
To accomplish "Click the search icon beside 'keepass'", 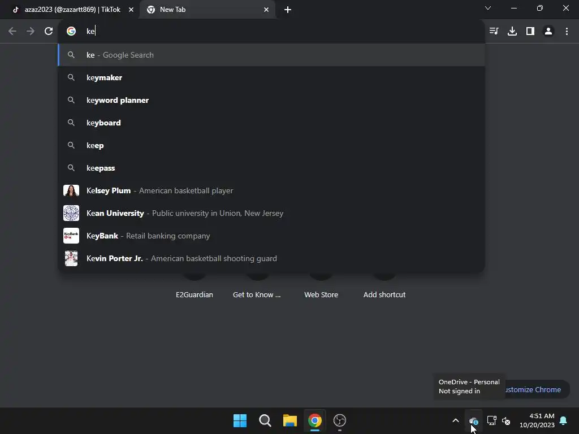I will 71,168.
